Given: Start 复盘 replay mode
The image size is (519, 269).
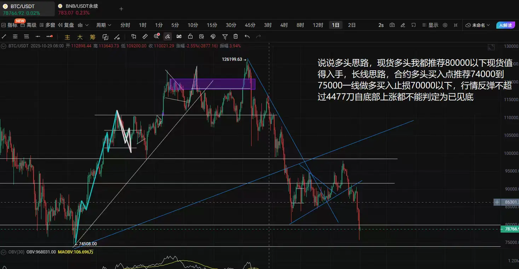Looking at the screenshot, I should 66,25.
